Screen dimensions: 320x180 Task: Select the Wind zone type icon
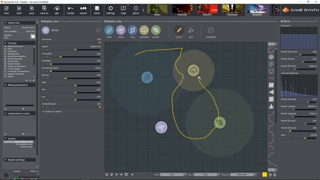point(121,30)
